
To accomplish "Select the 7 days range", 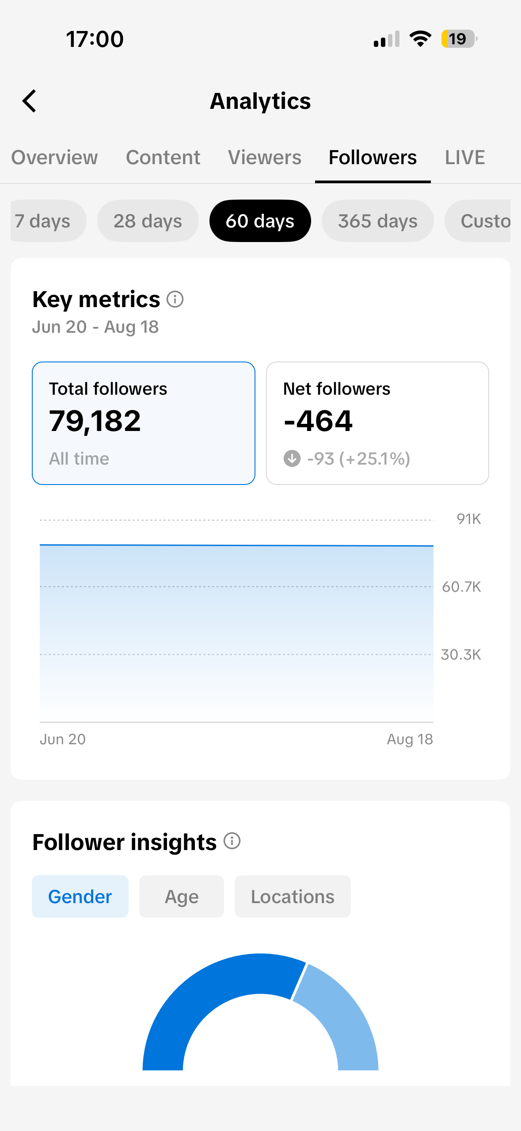I will 48,221.
